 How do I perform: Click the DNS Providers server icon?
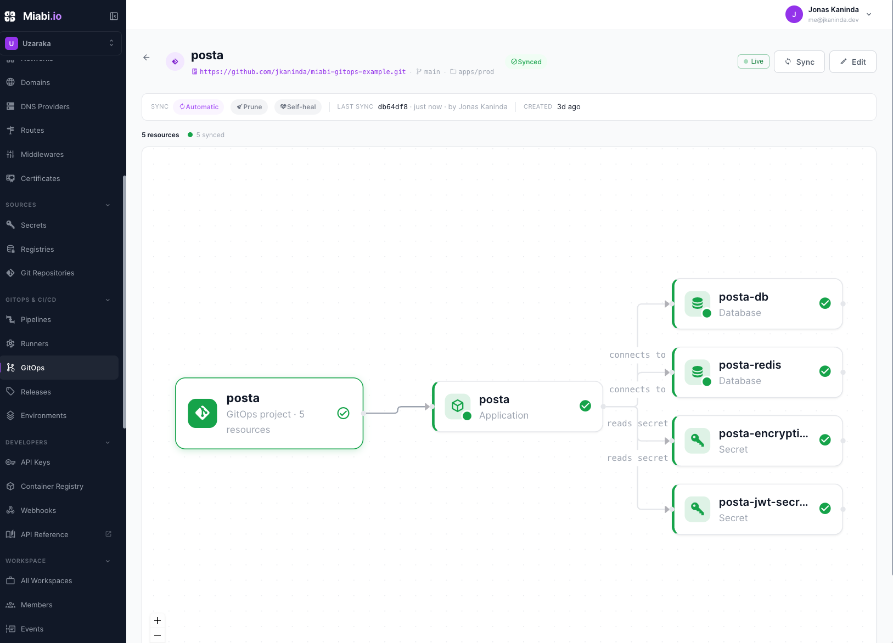pos(10,106)
